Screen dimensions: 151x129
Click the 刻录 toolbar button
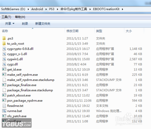tap(25, 24)
